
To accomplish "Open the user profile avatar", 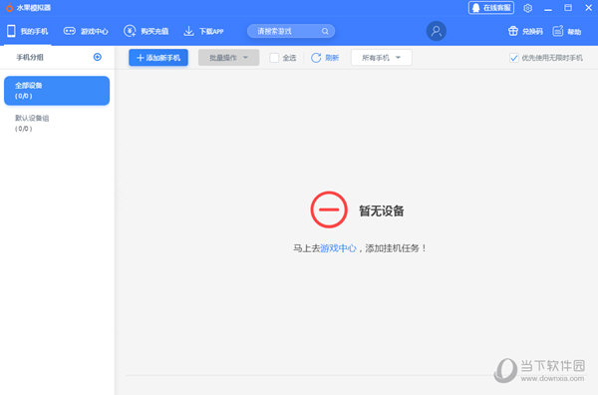I will 436,31.
